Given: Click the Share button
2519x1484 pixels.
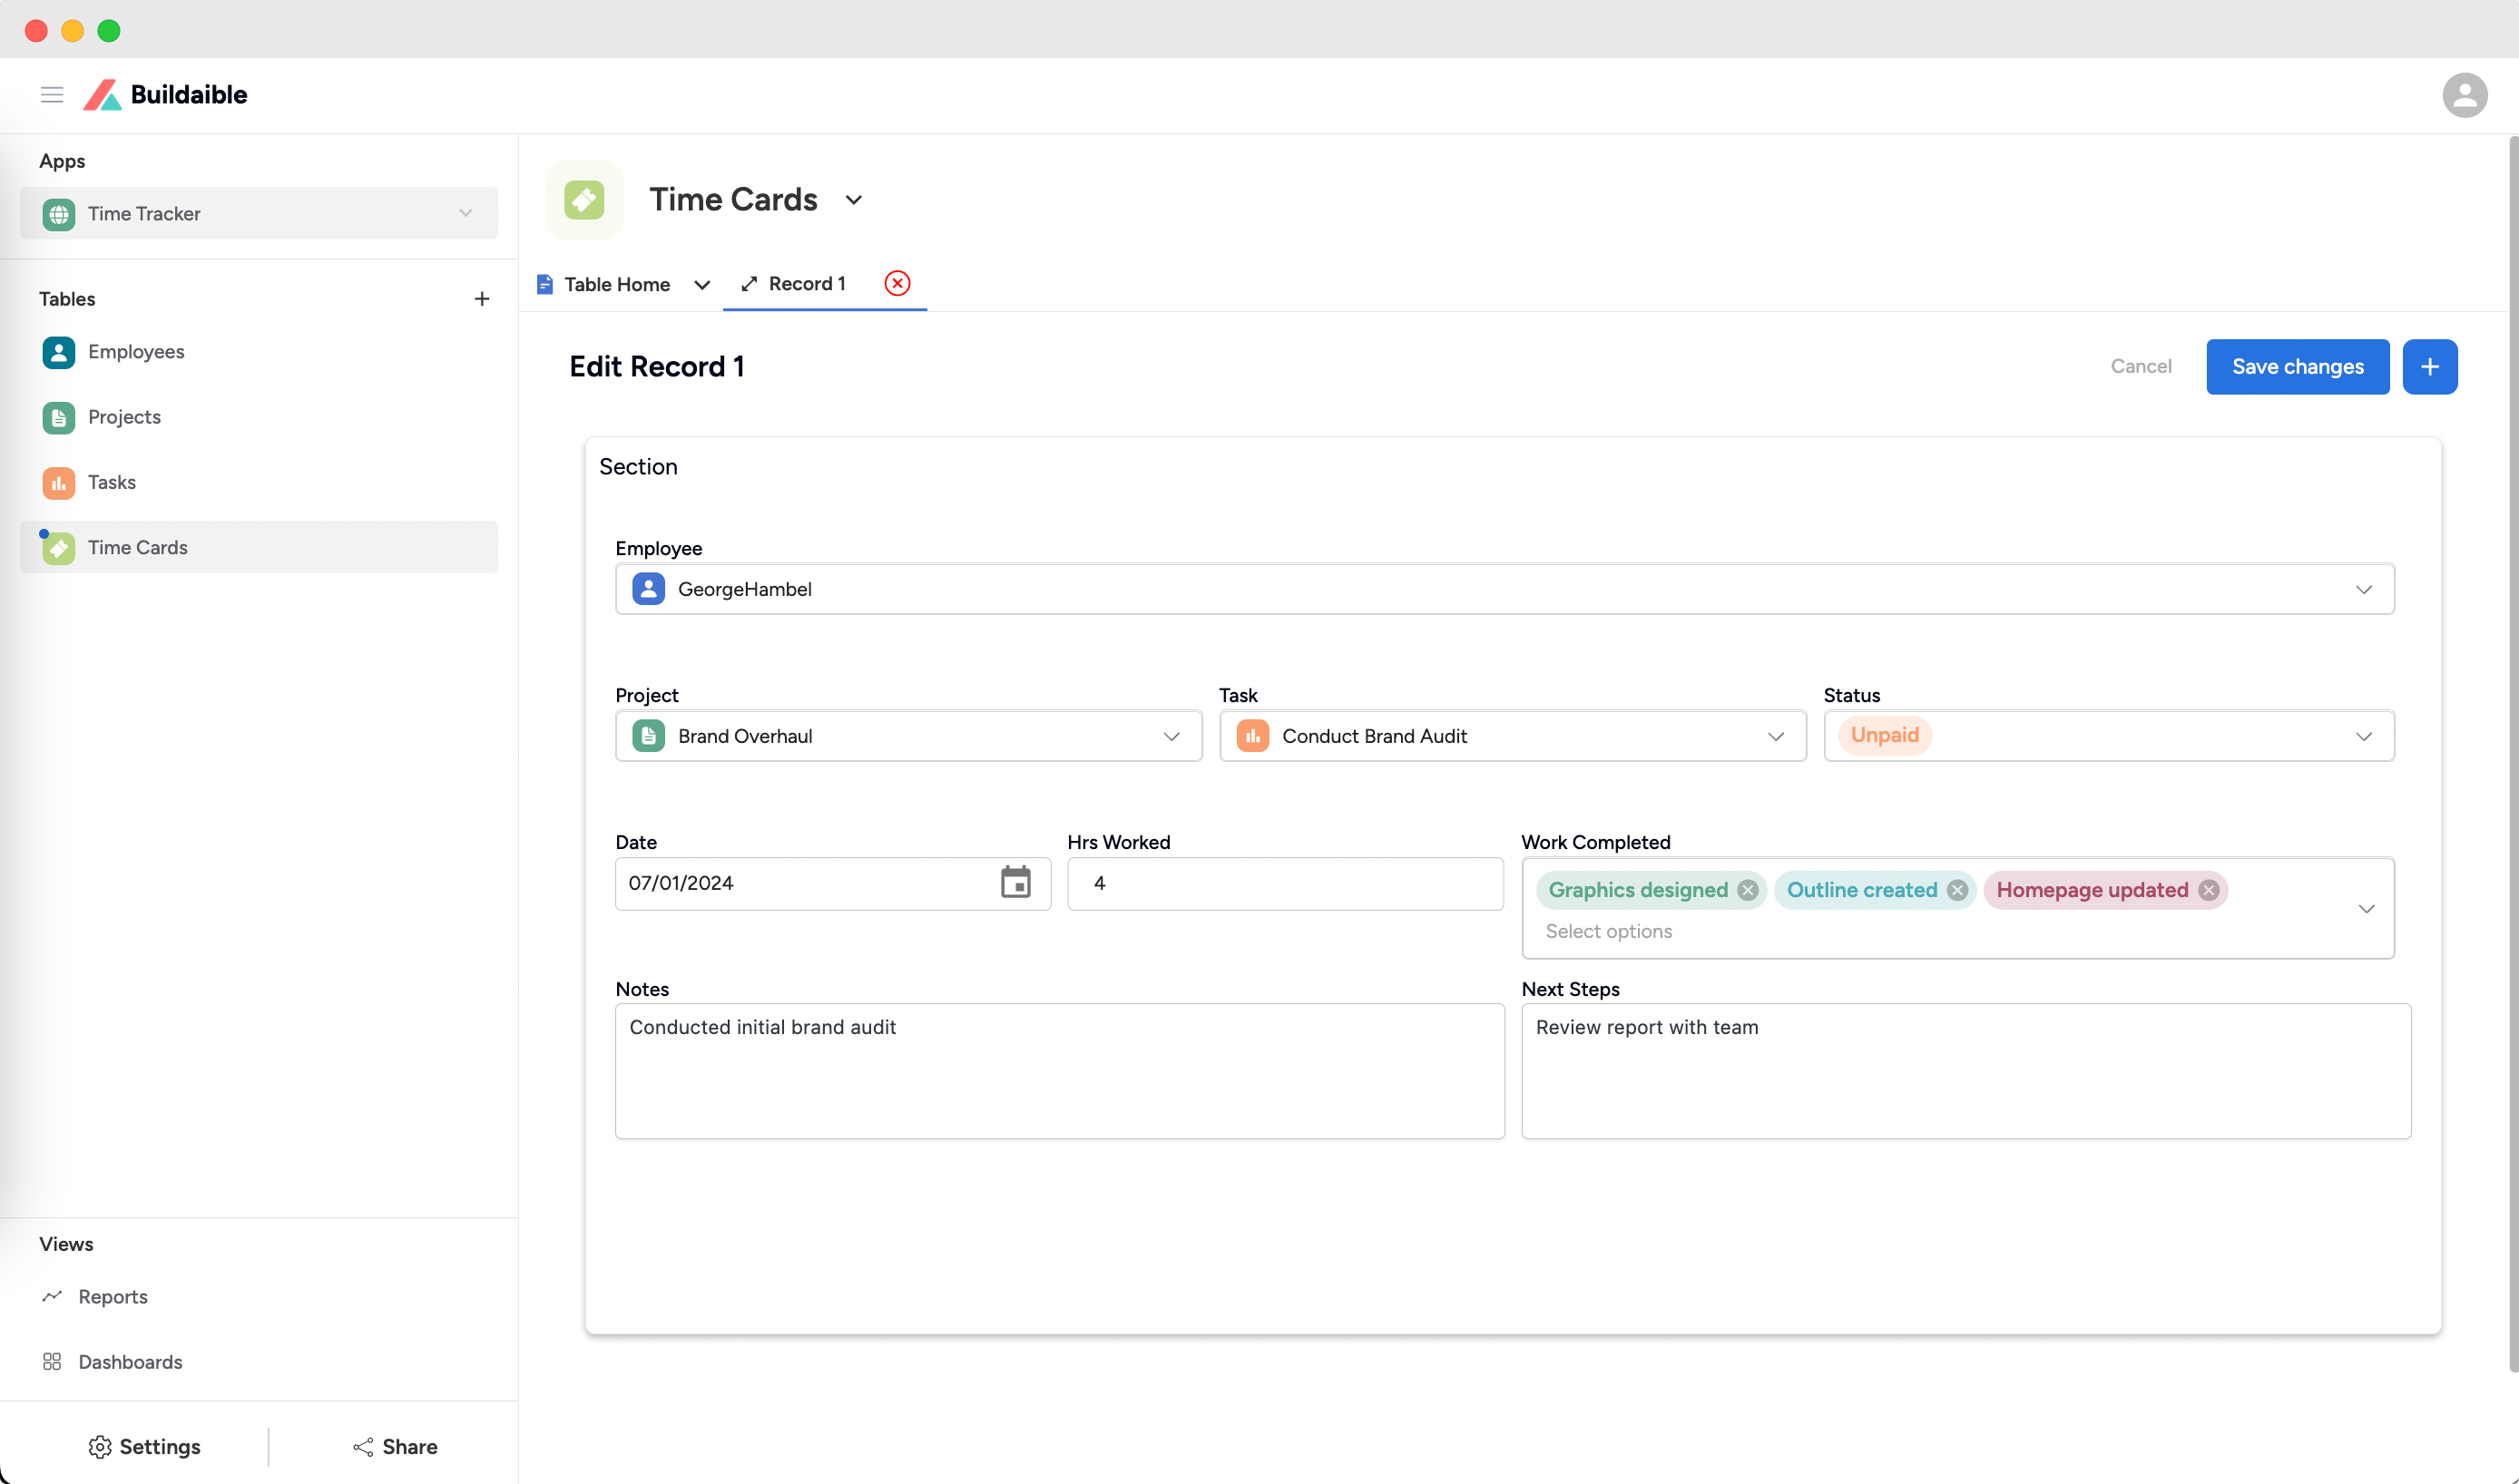Looking at the screenshot, I should pos(395,1447).
